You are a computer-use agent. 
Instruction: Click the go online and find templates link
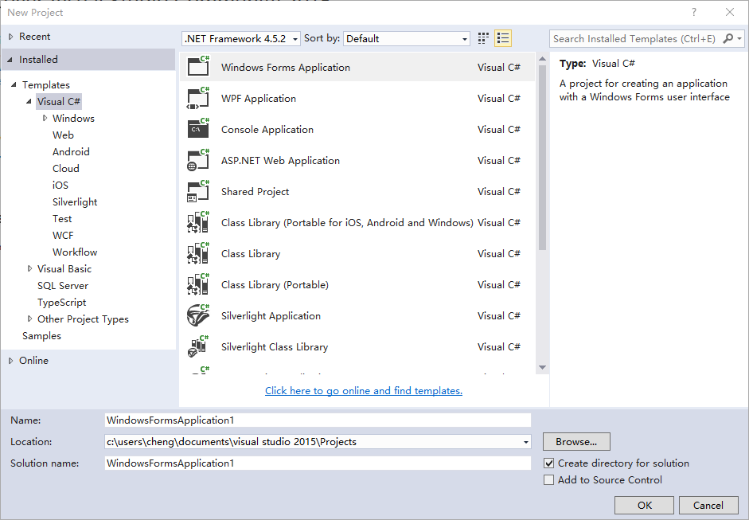[363, 391]
